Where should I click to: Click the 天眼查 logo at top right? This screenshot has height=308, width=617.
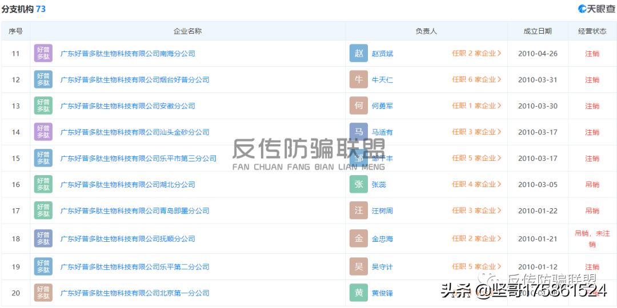point(596,9)
